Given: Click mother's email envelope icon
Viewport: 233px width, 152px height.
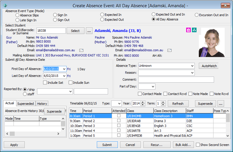Looking at the screenshot, I should pos(170,50).
